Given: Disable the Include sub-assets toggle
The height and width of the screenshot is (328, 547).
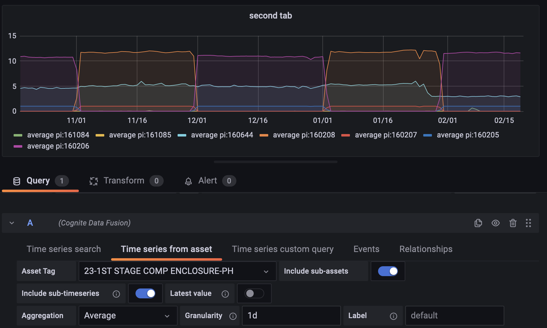Looking at the screenshot, I should point(388,271).
